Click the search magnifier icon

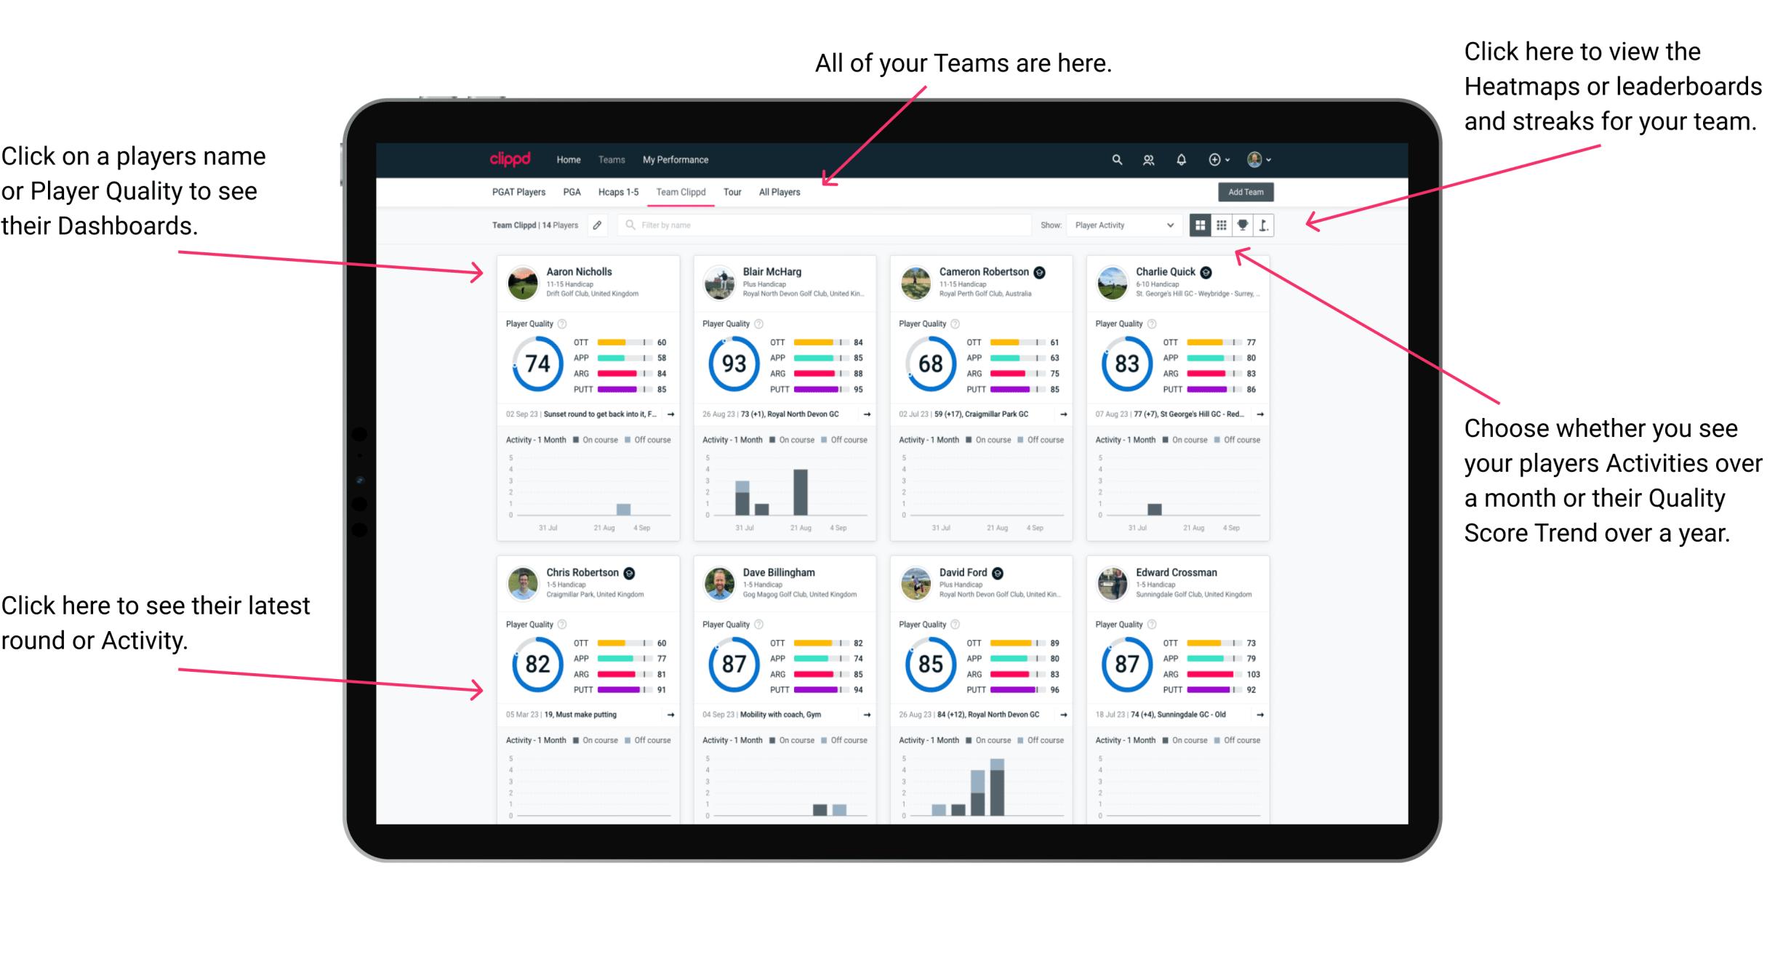click(x=1117, y=159)
